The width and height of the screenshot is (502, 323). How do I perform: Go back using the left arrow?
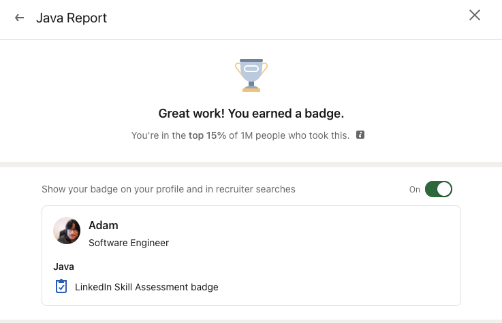coord(20,18)
